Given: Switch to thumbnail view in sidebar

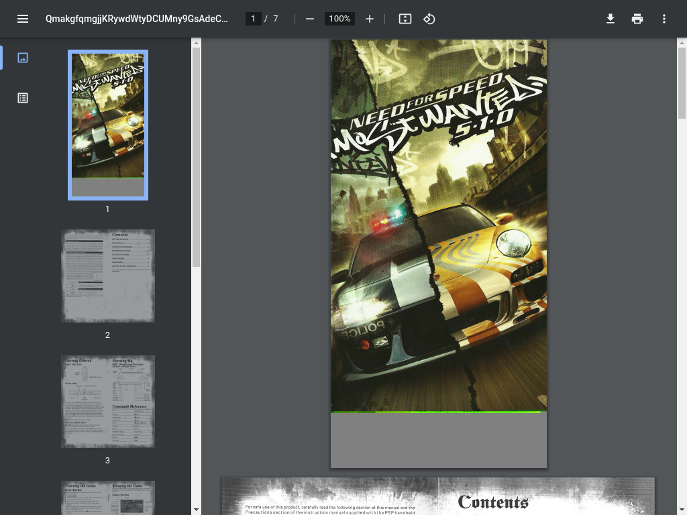Looking at the screenshot, I should (23, 58).
